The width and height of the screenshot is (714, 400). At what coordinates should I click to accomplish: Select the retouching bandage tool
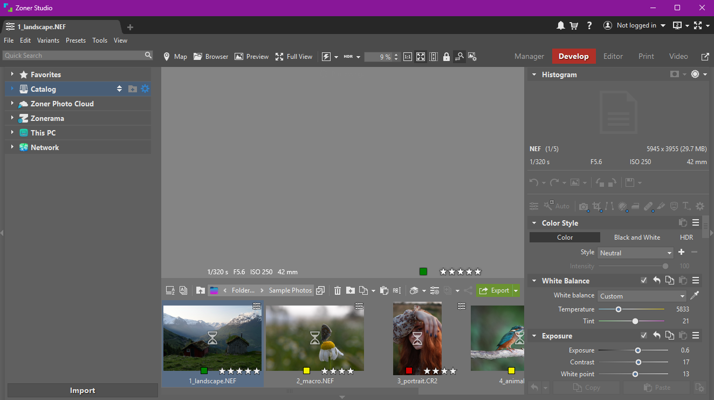[x=648, y=206]
